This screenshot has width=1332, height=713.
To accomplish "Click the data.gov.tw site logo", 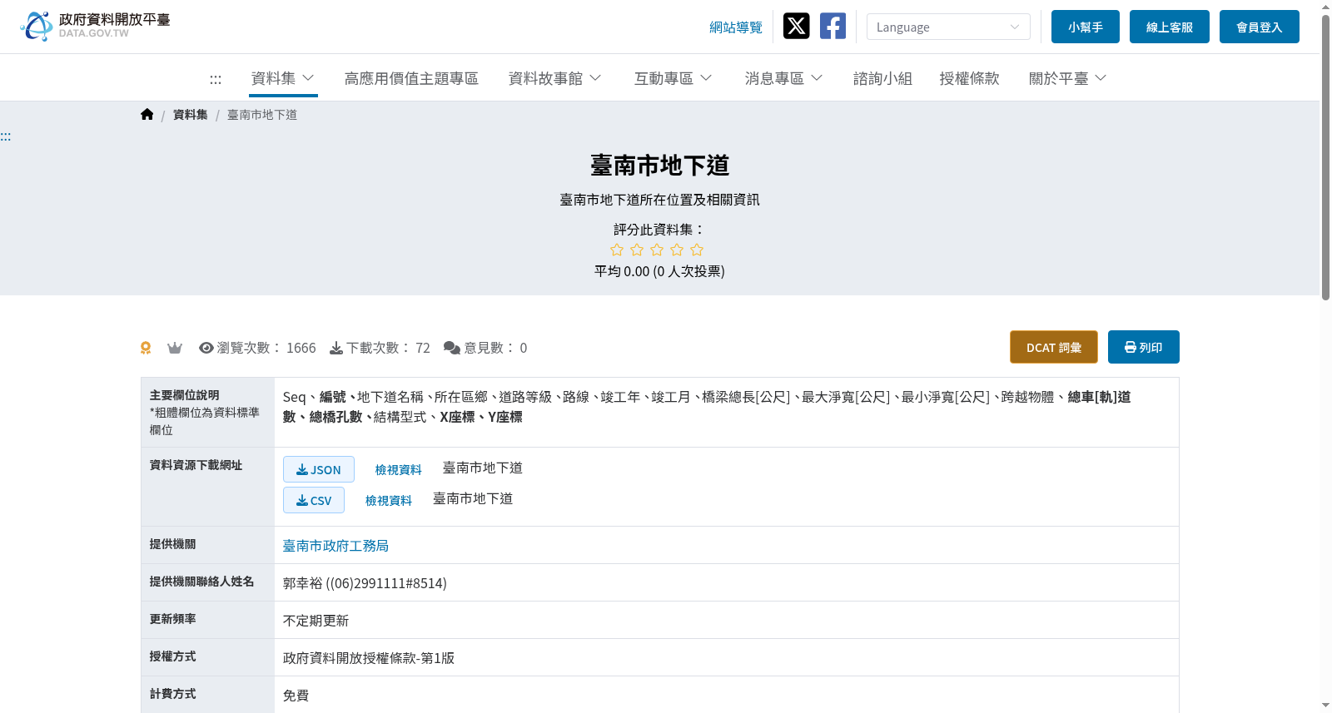I will click(95, 27).
